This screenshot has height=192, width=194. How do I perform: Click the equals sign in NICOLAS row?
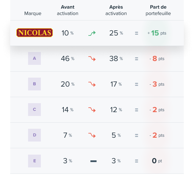pos(137,33)
